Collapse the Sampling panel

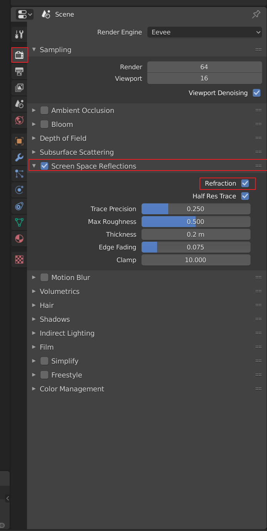(x=34, y=50)
